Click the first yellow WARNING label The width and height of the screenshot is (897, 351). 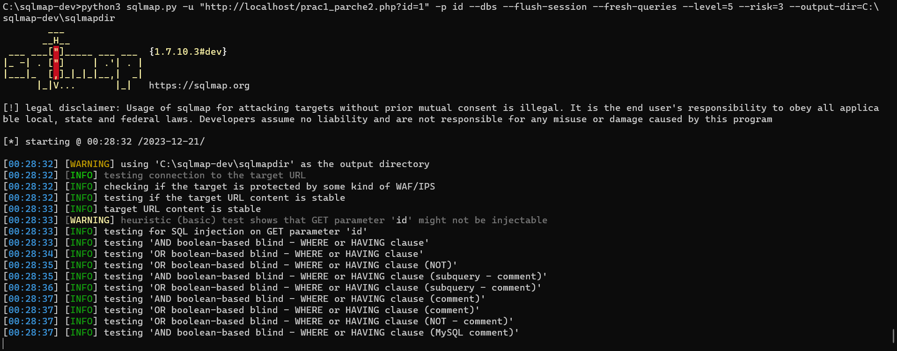pos(89,164)
